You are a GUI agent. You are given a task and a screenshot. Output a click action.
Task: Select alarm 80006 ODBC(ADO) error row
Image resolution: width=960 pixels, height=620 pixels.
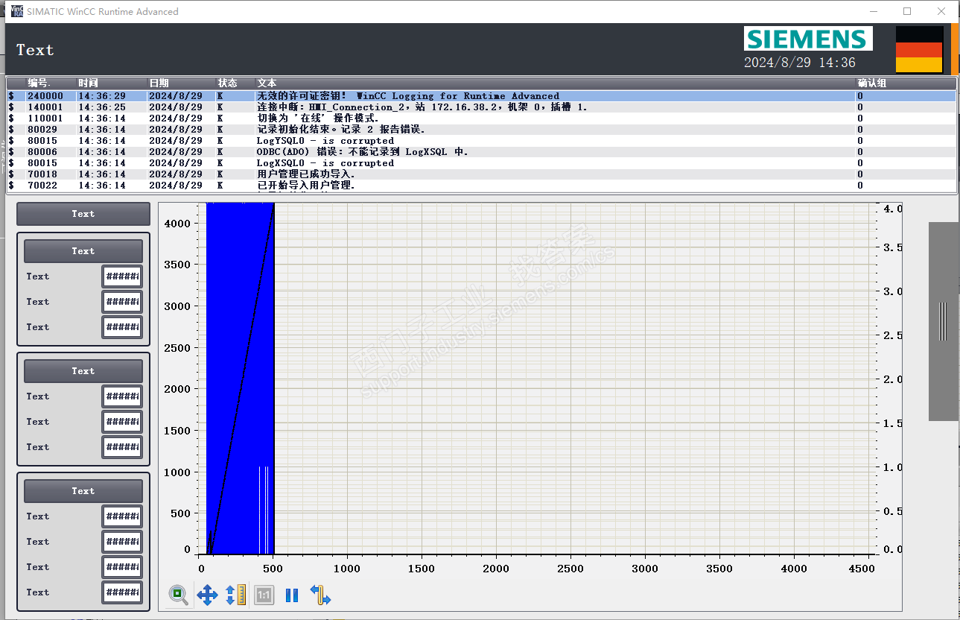(x=481, y=152)
